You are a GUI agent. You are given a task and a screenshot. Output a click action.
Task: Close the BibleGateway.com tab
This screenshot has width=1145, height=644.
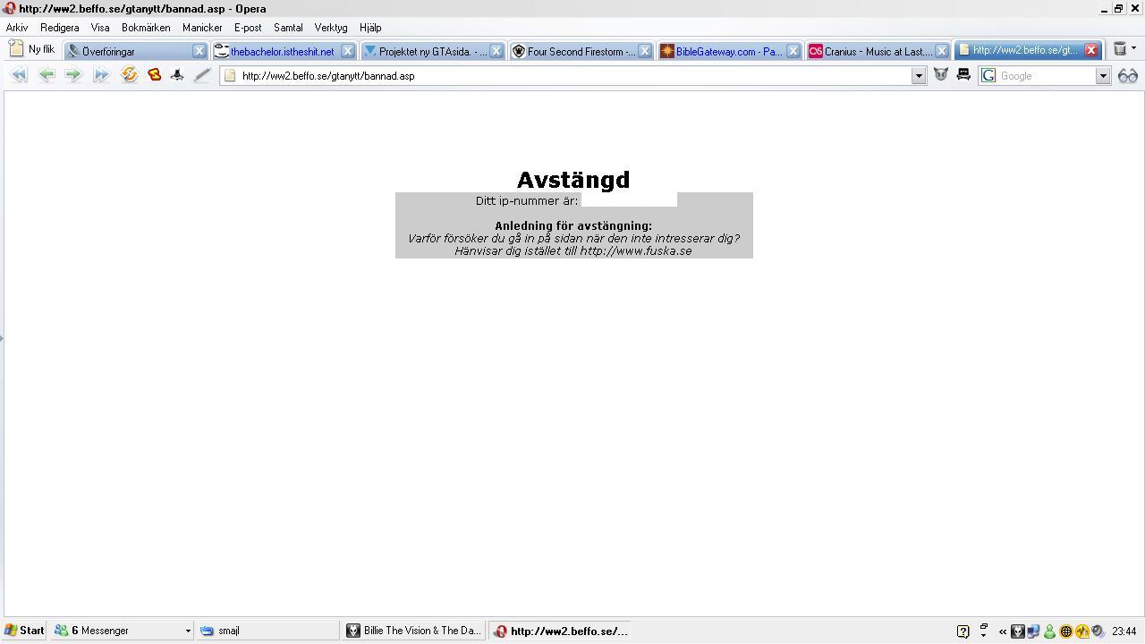point(793,51)
